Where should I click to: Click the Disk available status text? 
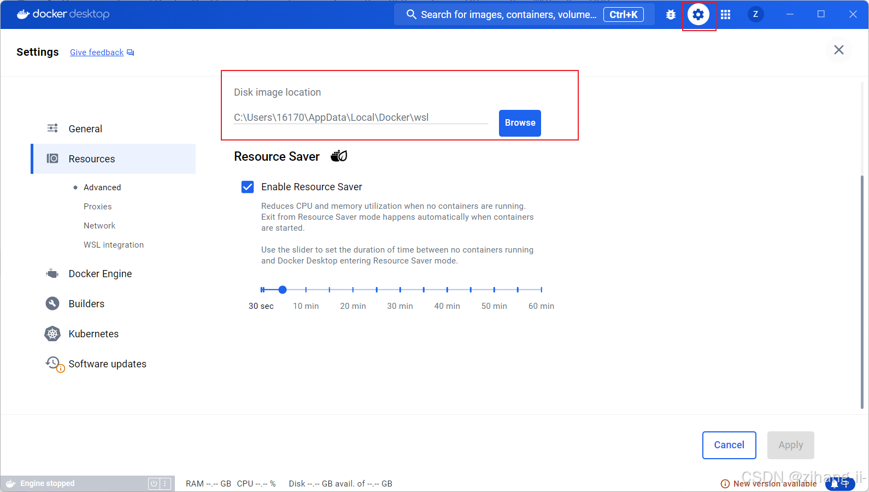[x=340, y=484]
